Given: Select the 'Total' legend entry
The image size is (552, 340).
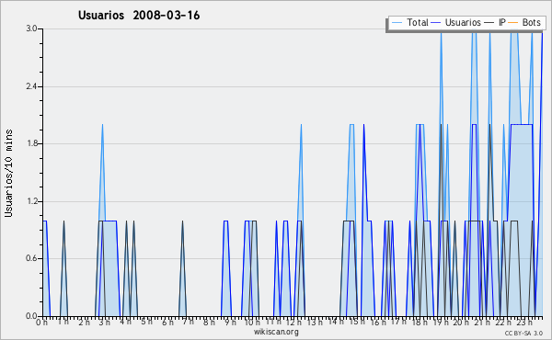Looking at the screenshot, I should click(417, 22).
